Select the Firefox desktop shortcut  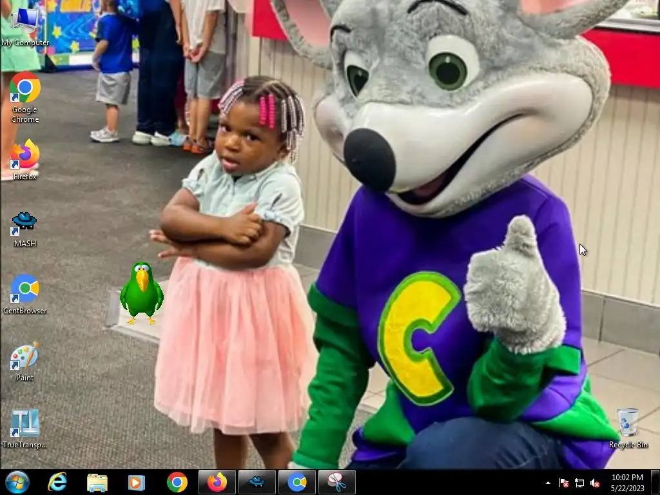click(x=25, y=160)
